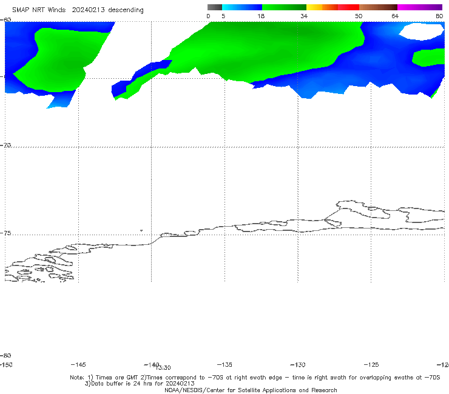Click the small island dot near -140, -75
Image resolution: width=449 pixels, height=394 pixels.
pyautogui.click(x=141, y=230)
